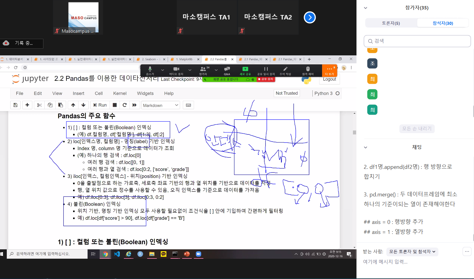Move selected cell up with arrow icon
The image size is (474, 279).
point(73,105)
